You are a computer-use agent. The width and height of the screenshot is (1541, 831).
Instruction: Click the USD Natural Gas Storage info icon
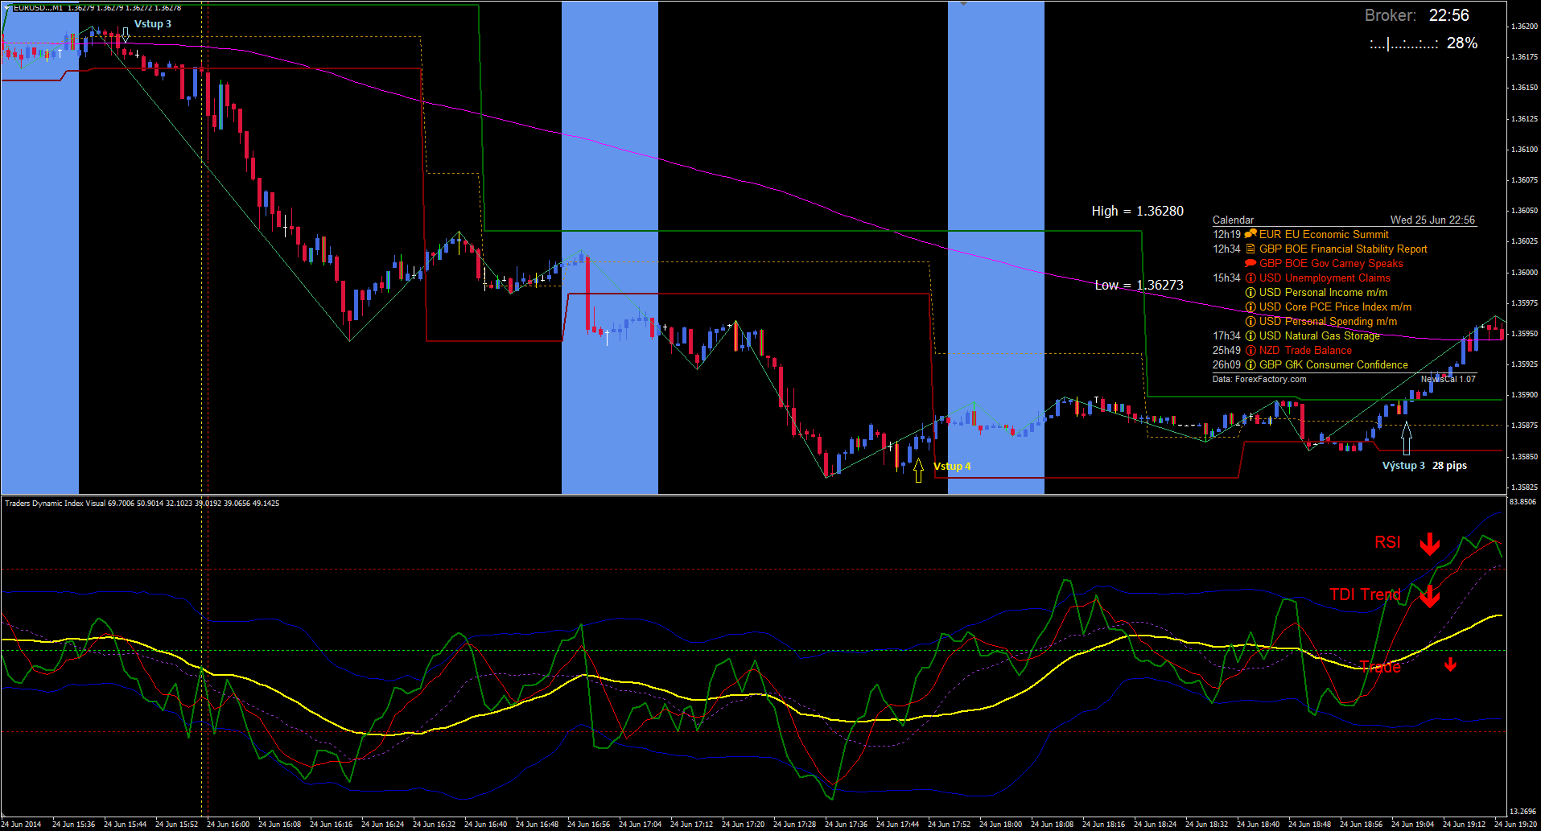[x=1251, y=336]
